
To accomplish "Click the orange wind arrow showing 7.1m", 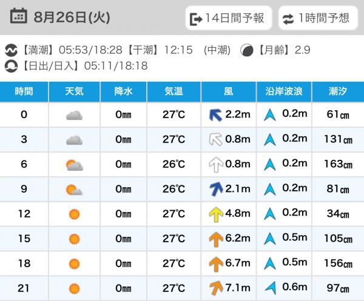I will [216, 288].
